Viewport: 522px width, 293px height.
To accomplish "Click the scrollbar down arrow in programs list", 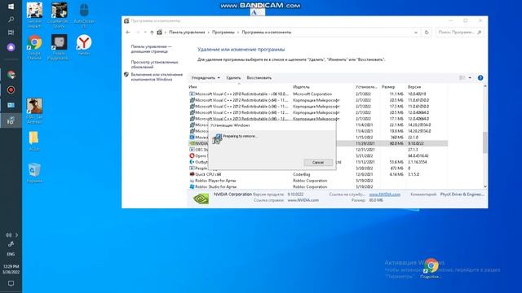I will click(484, 186).
